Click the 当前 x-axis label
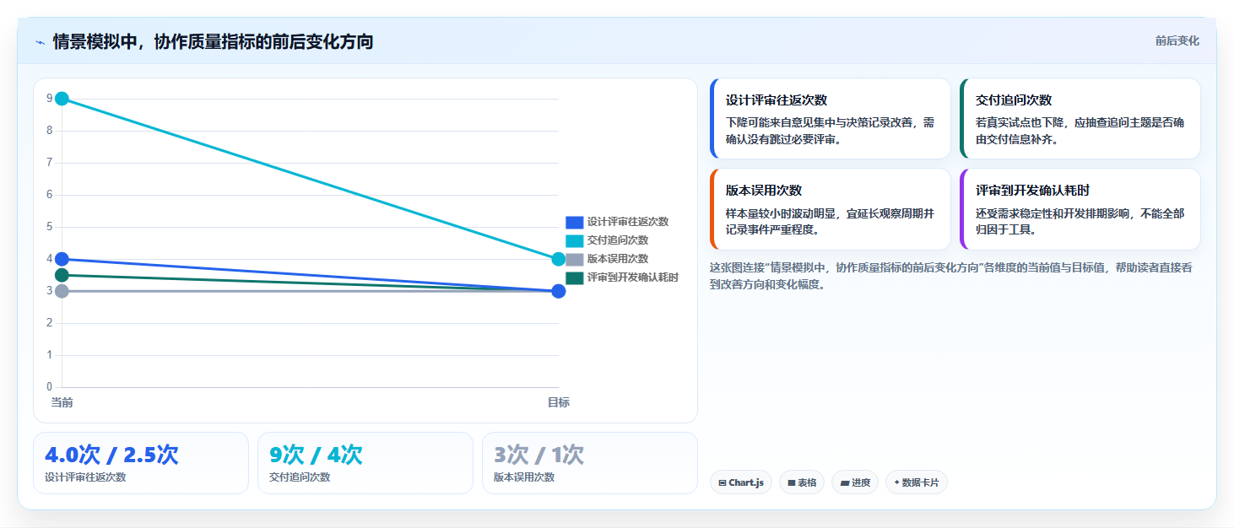Screen dimensions: 1234x528 pos(62,402)
